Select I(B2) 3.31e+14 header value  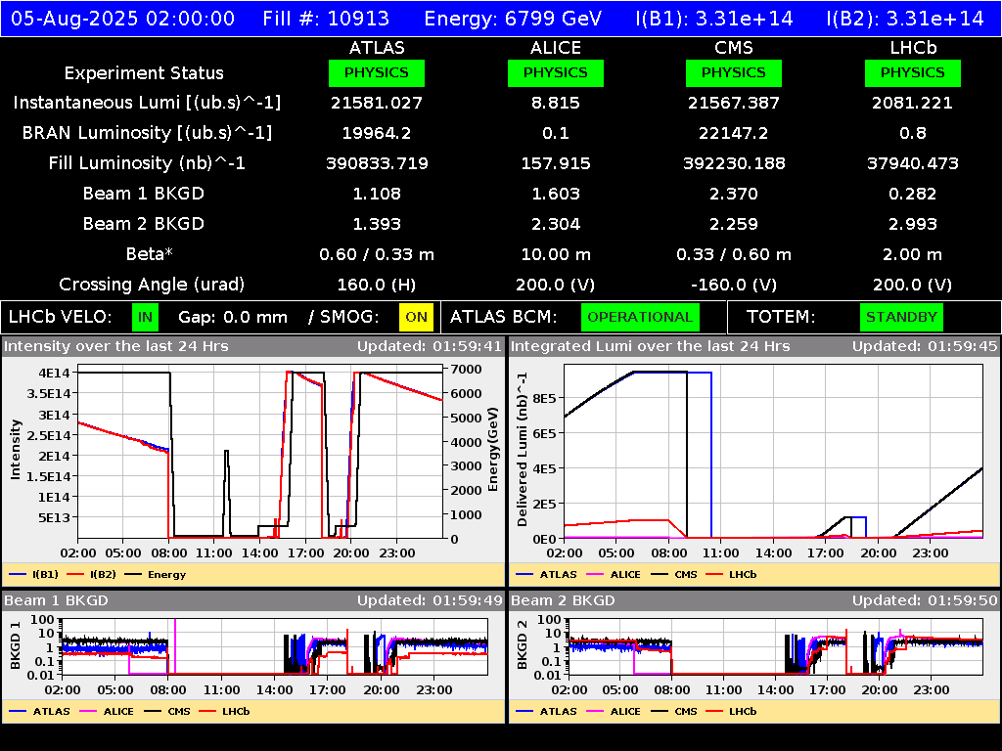(905, 19)
